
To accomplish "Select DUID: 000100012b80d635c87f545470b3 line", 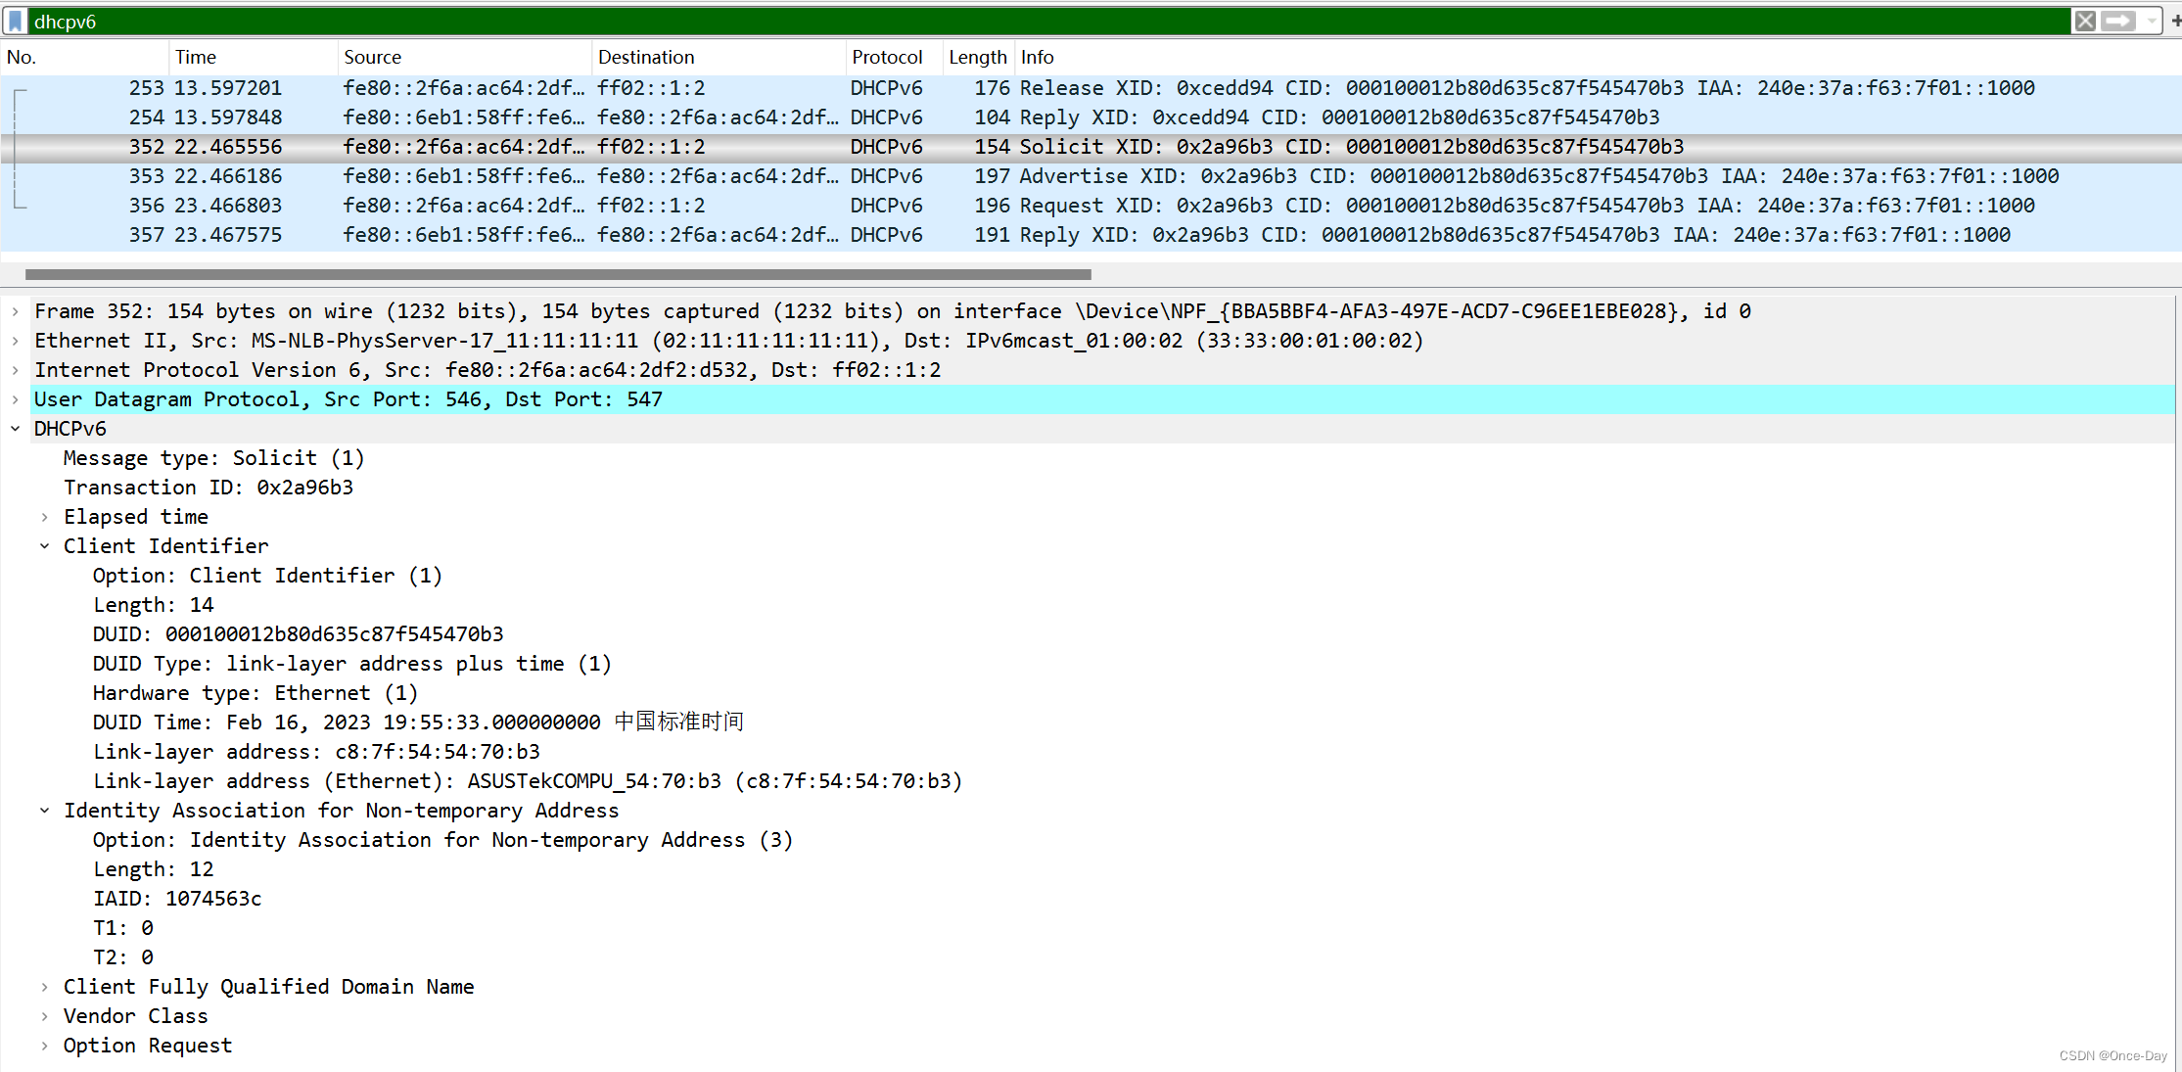I will tap(299, 634).
